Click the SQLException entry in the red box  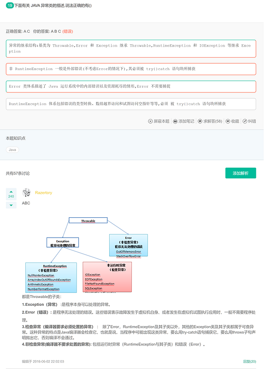coord(94,289)
